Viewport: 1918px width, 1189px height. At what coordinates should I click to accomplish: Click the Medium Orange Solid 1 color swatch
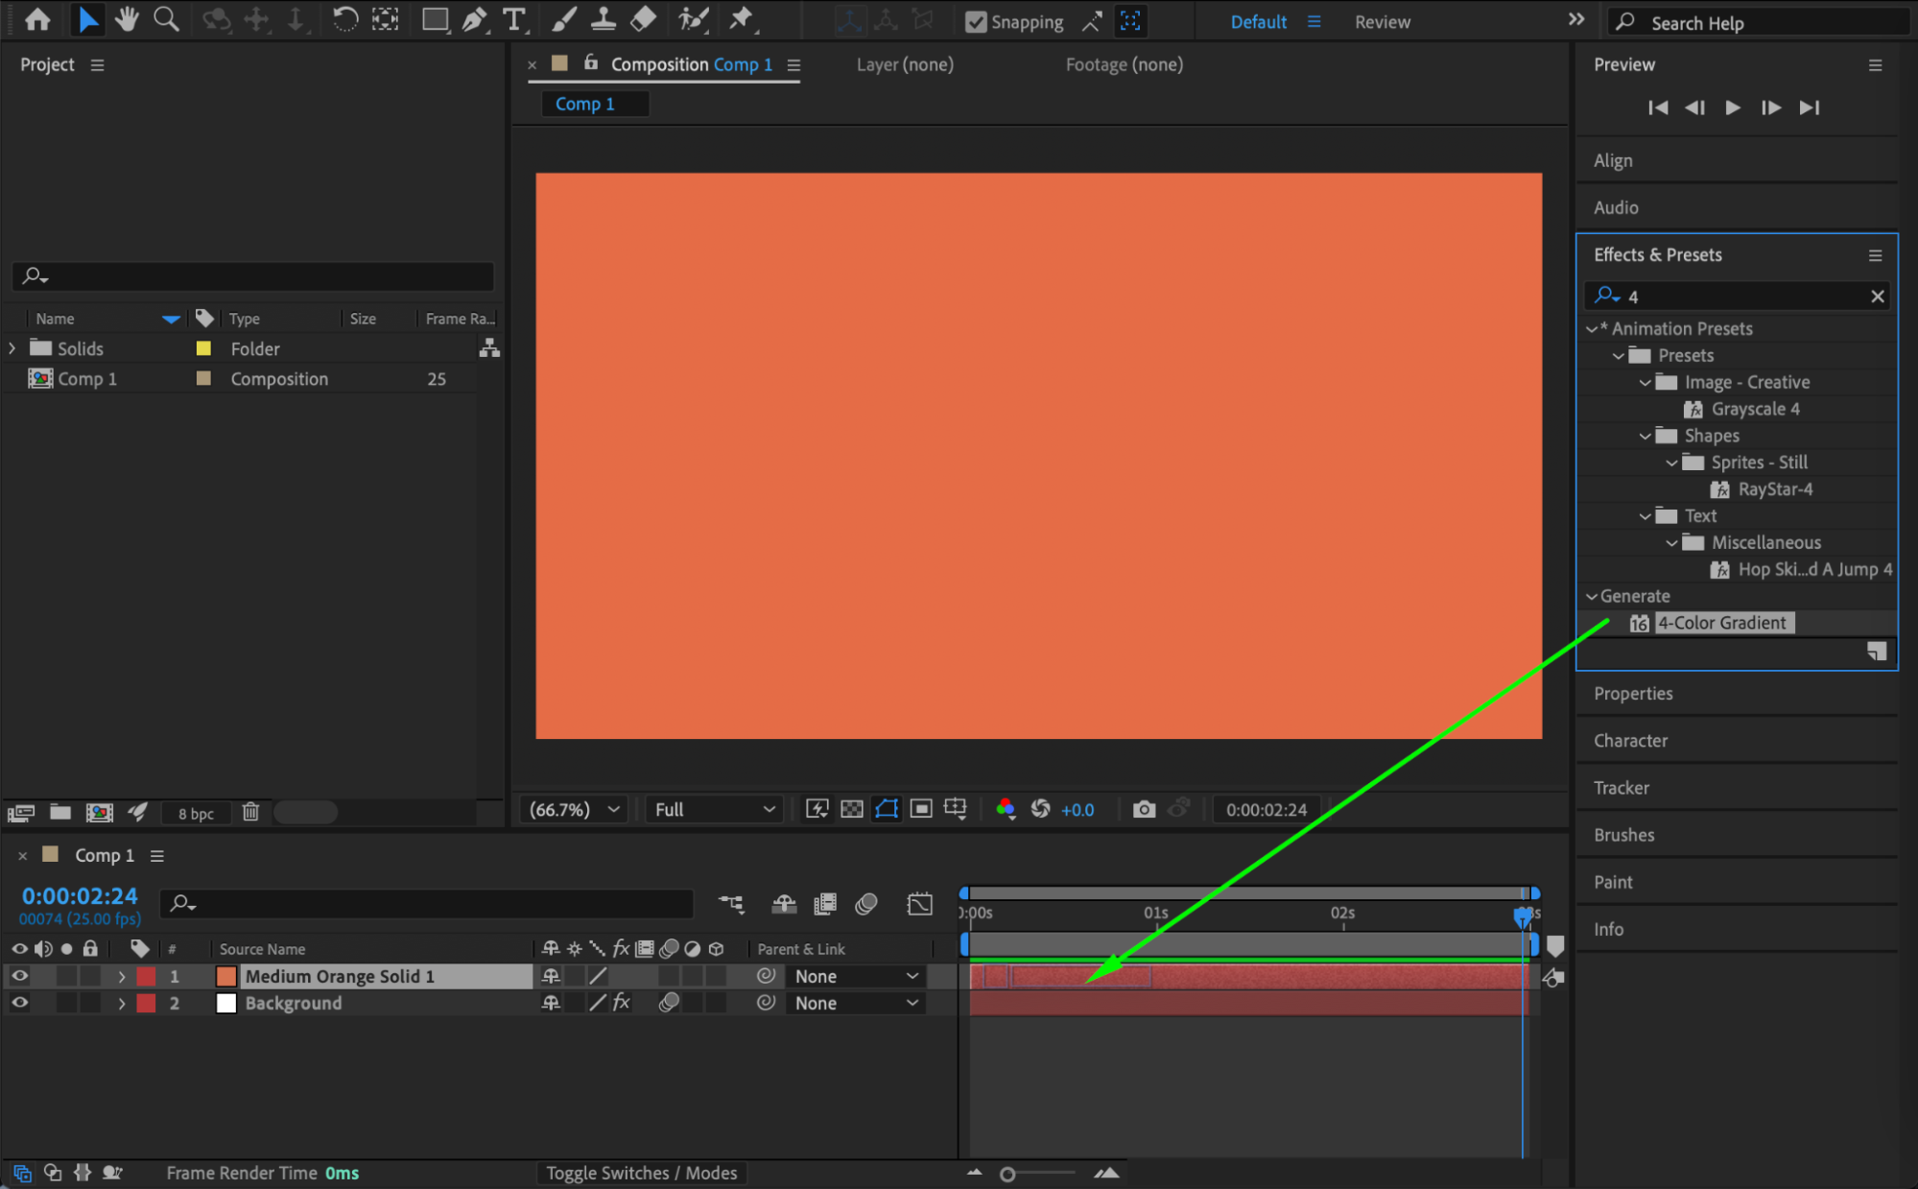(226, 976)
